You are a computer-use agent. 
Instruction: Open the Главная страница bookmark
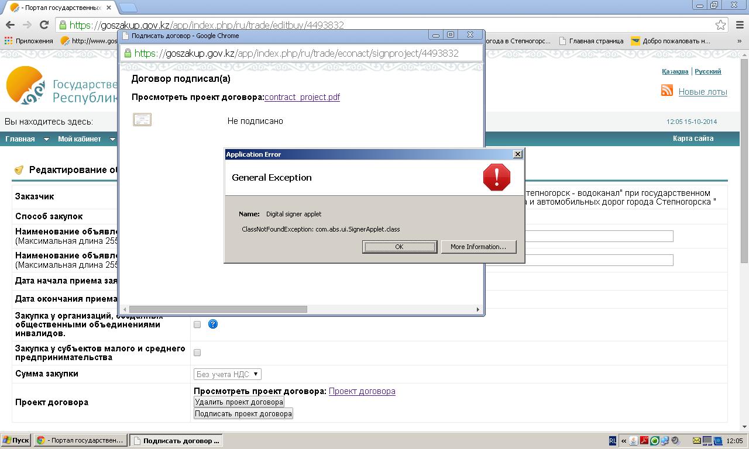591,41
